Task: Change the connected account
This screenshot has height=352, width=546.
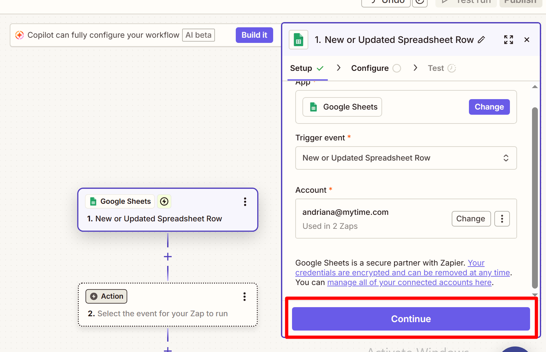Action: (x=471, y=219)
